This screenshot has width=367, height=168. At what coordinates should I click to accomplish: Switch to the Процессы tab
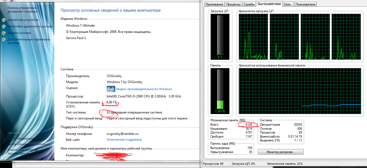[x=233, y=4]
